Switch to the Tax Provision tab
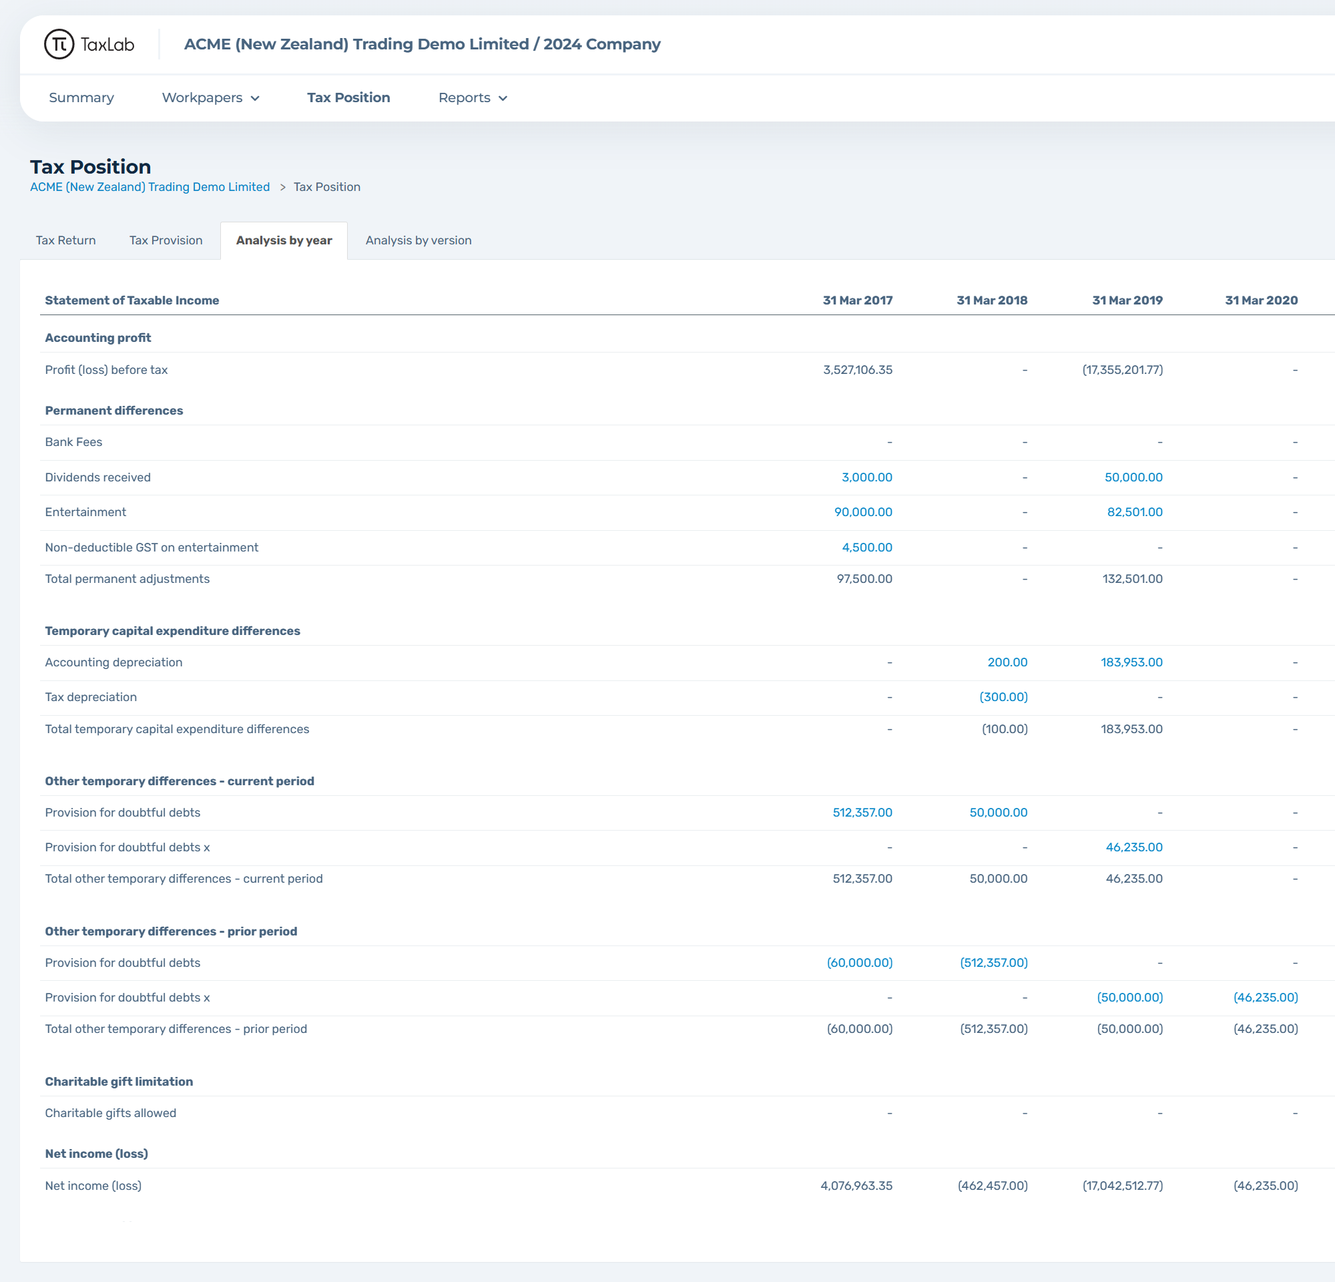This screenshot has height=1282, width=1335. click(166, 240)
